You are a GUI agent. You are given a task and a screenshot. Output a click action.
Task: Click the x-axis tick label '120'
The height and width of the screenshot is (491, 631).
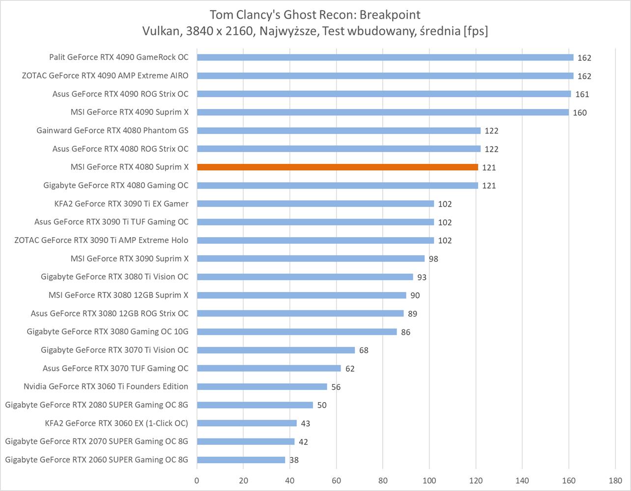tap(476, 481)
